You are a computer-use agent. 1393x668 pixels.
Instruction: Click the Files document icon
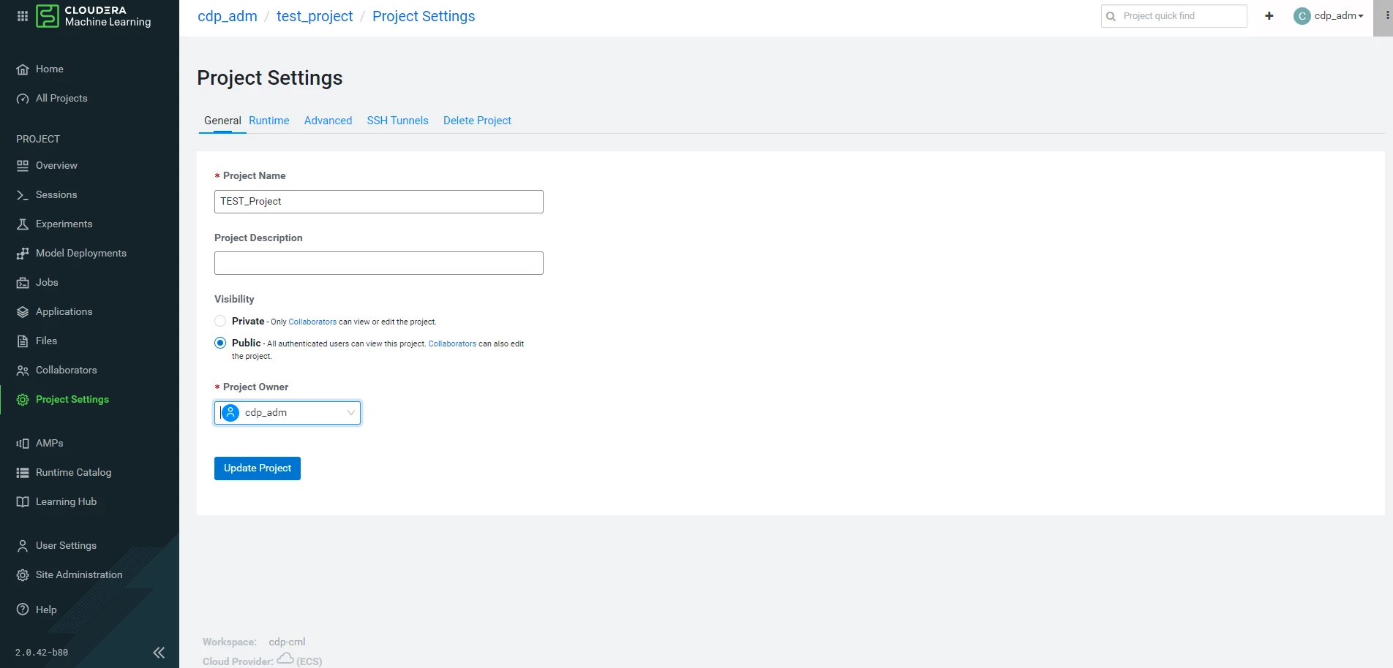click(23, 341)
